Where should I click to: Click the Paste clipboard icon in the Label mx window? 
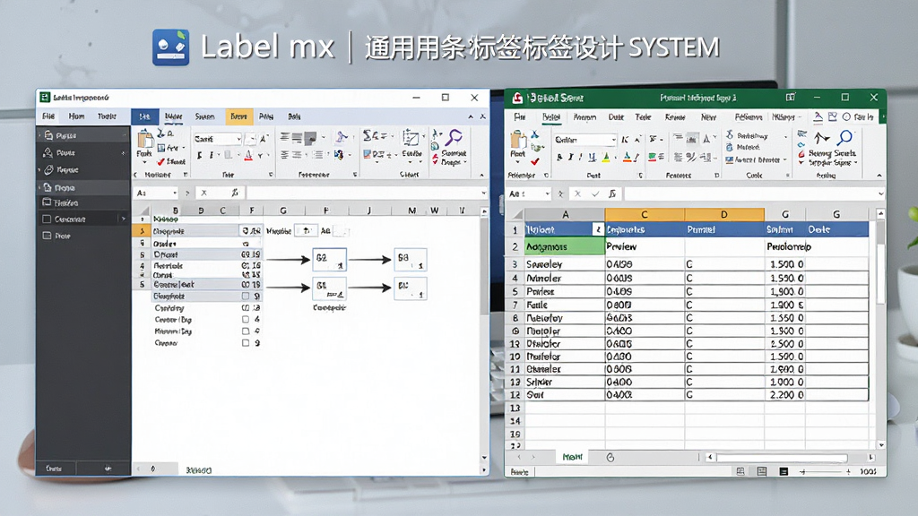point(144,140)
